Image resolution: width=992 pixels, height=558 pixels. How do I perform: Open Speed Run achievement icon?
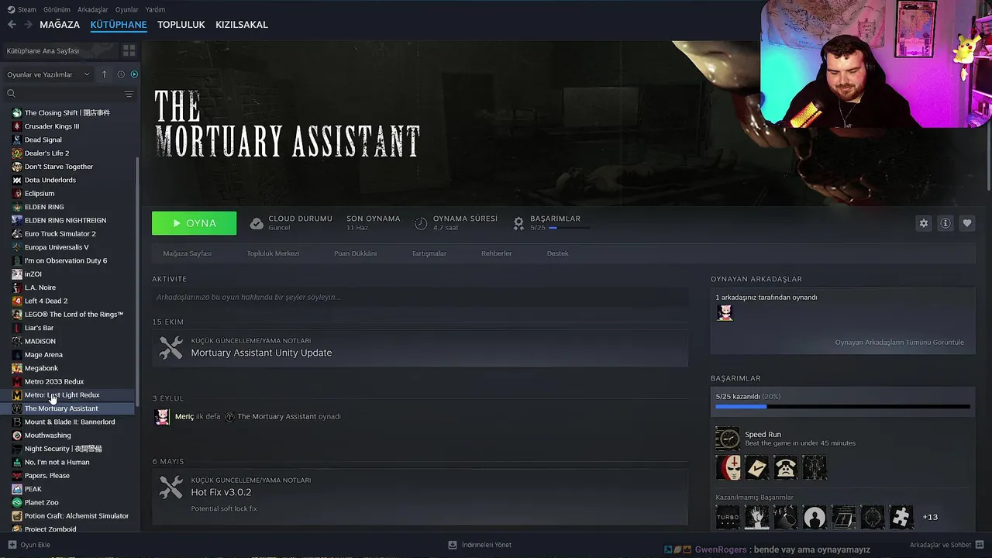pyautogui.click(x=728, y=439)
